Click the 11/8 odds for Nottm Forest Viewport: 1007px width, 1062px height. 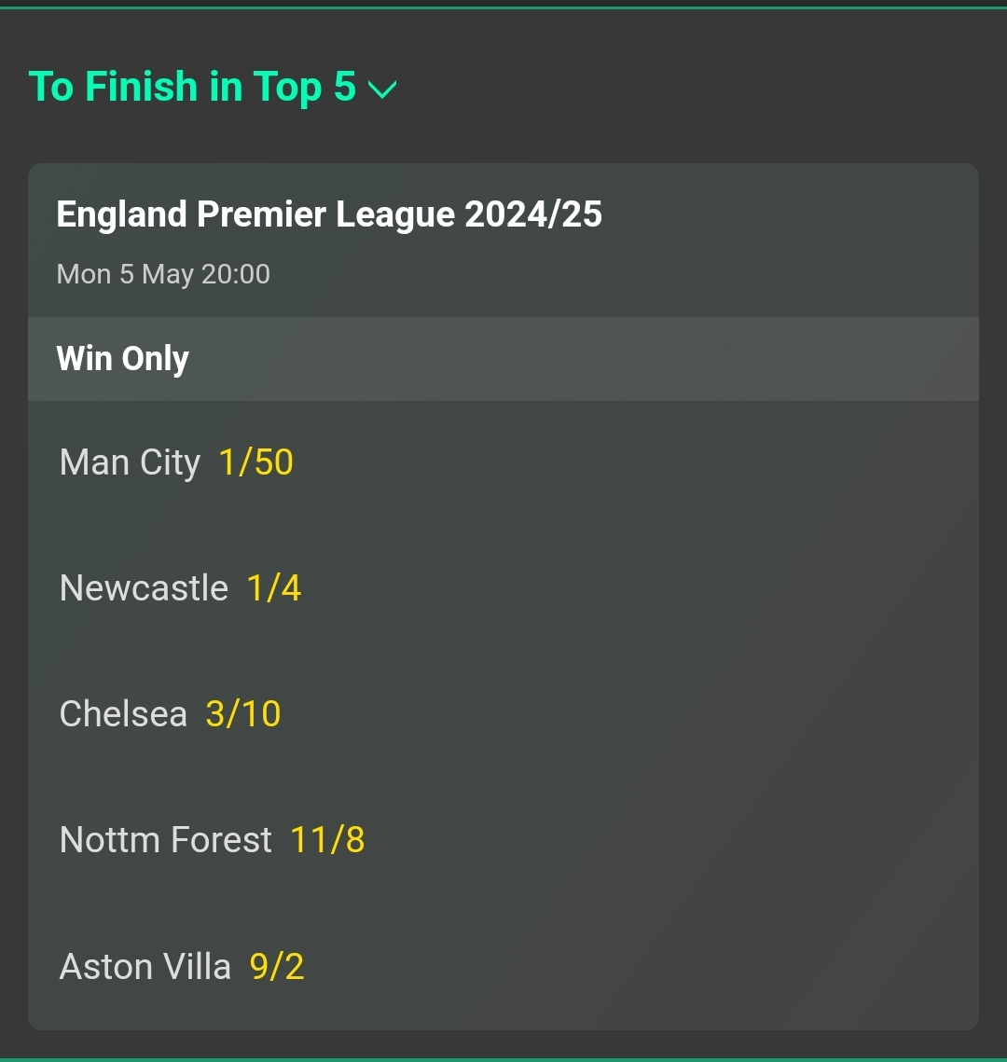point(328,840)
